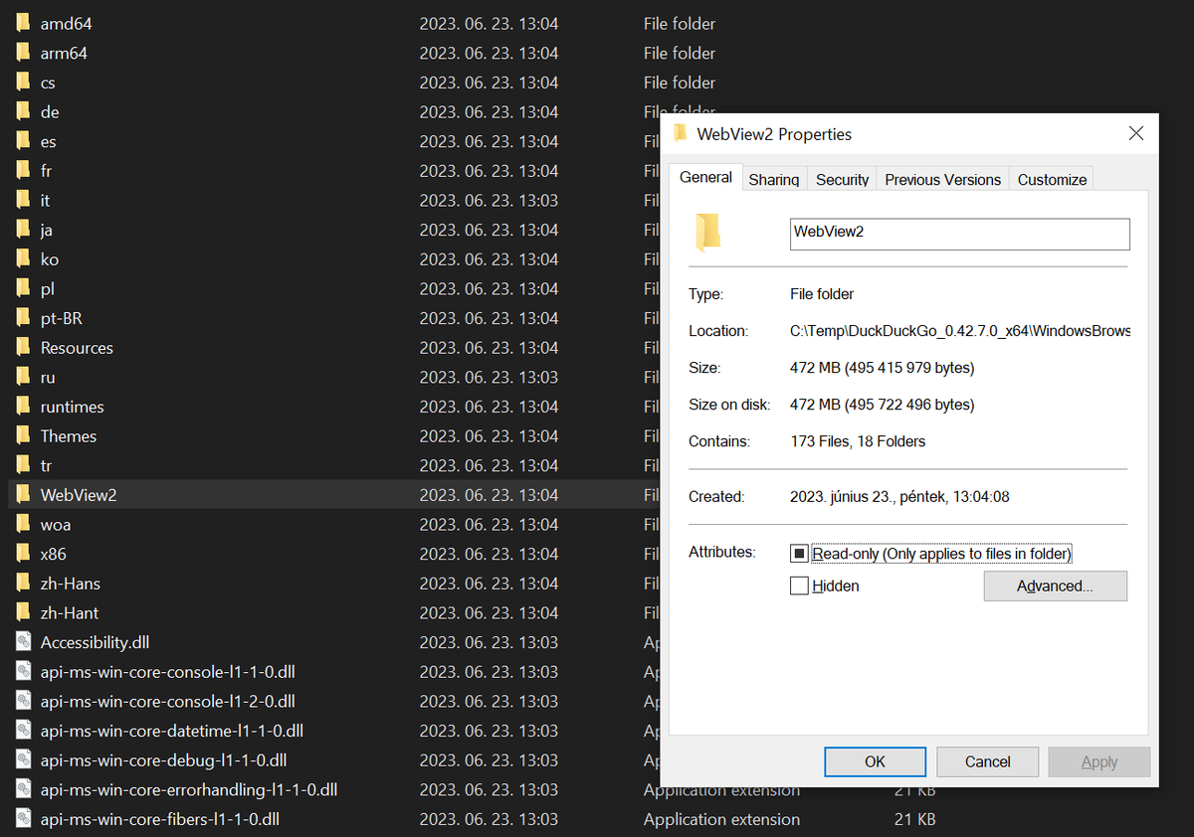The width and height of the screenshot is (1194, 837).
Task: Select the api-ms-win-core-errorhandling-l1-1-0.dll file name
Action: [x=189, y=790]
